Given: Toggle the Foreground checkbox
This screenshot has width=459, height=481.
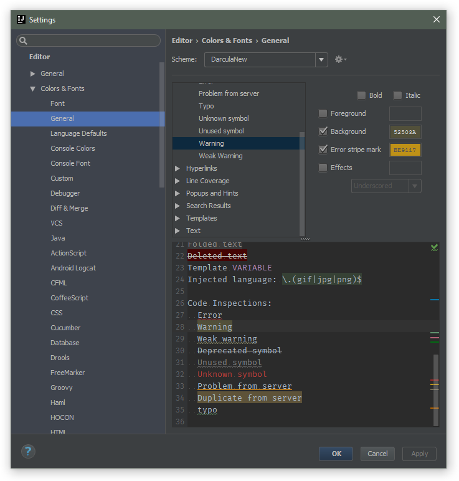Looking at the screenshot, I should [x=323, y=113].
